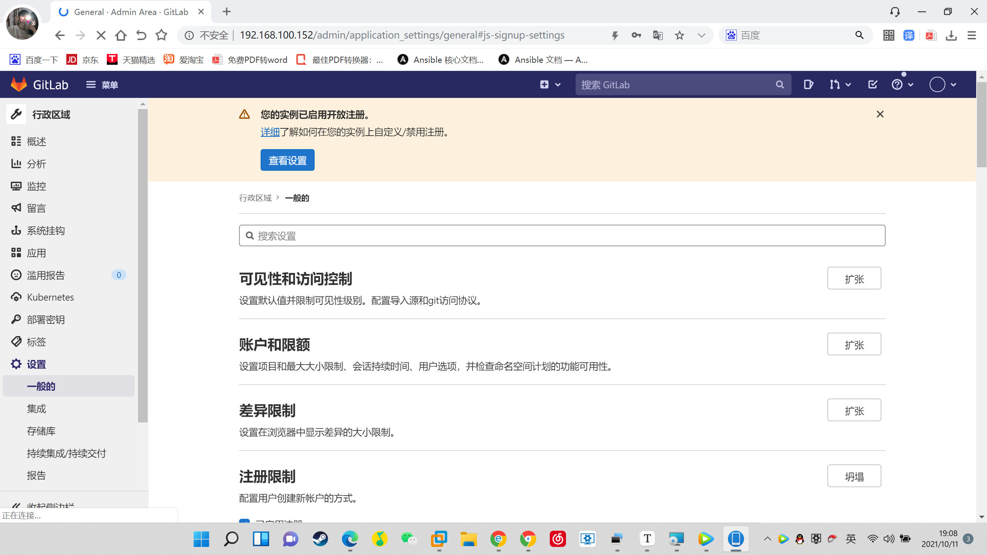The width and height of the screenshot is (987, 555).
Task: Open the help question mark menu
Action: coord(902,84)
